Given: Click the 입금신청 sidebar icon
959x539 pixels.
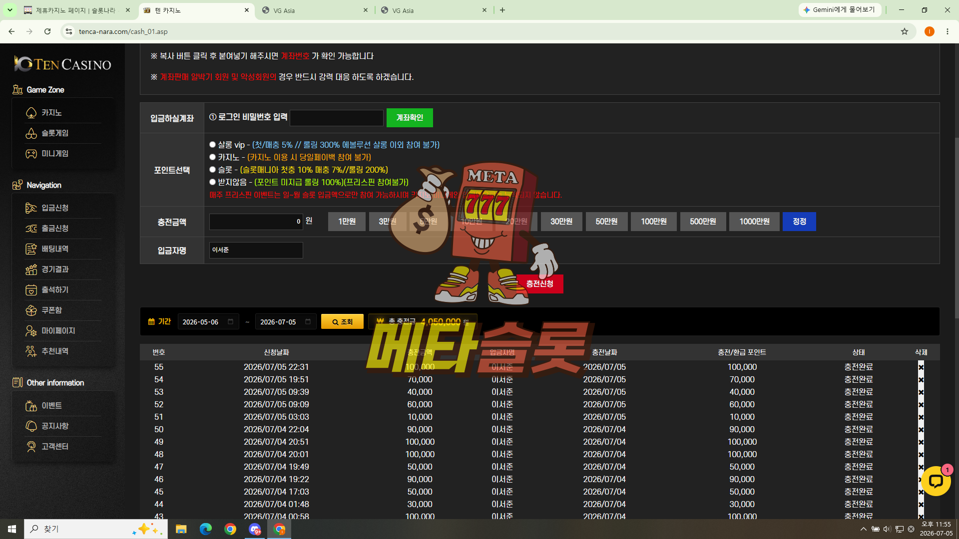Looking at the screenshot, I should click(31, 208).
